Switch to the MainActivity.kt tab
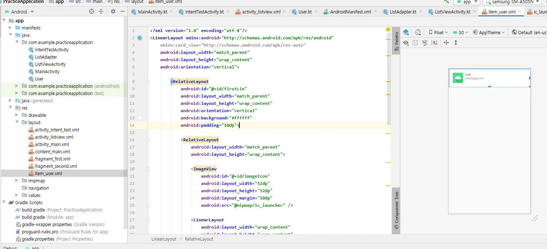The width and height of the screenshot is (547, 249). click(x=153, y=12)
